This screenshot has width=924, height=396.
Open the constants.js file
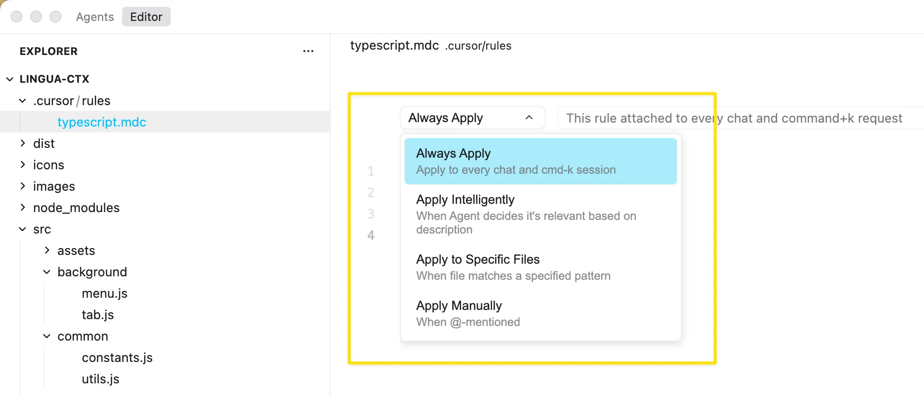(x=117, y=358)
